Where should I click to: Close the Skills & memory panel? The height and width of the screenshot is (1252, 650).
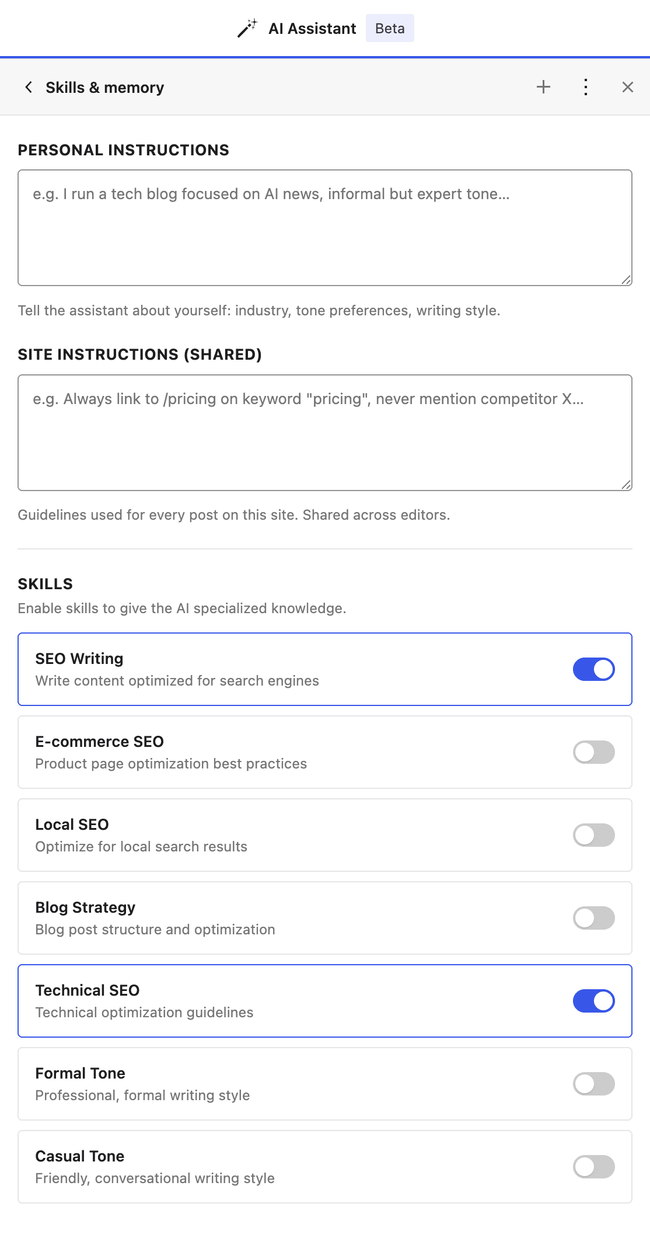(628, 87)
